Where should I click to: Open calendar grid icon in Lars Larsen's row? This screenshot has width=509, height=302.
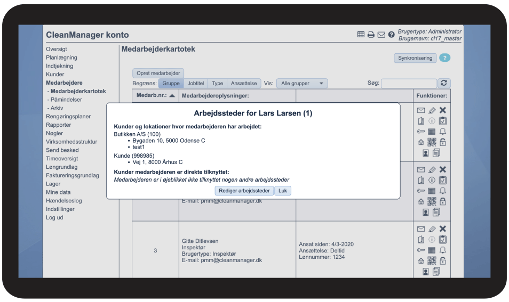(x=432, y=132)
